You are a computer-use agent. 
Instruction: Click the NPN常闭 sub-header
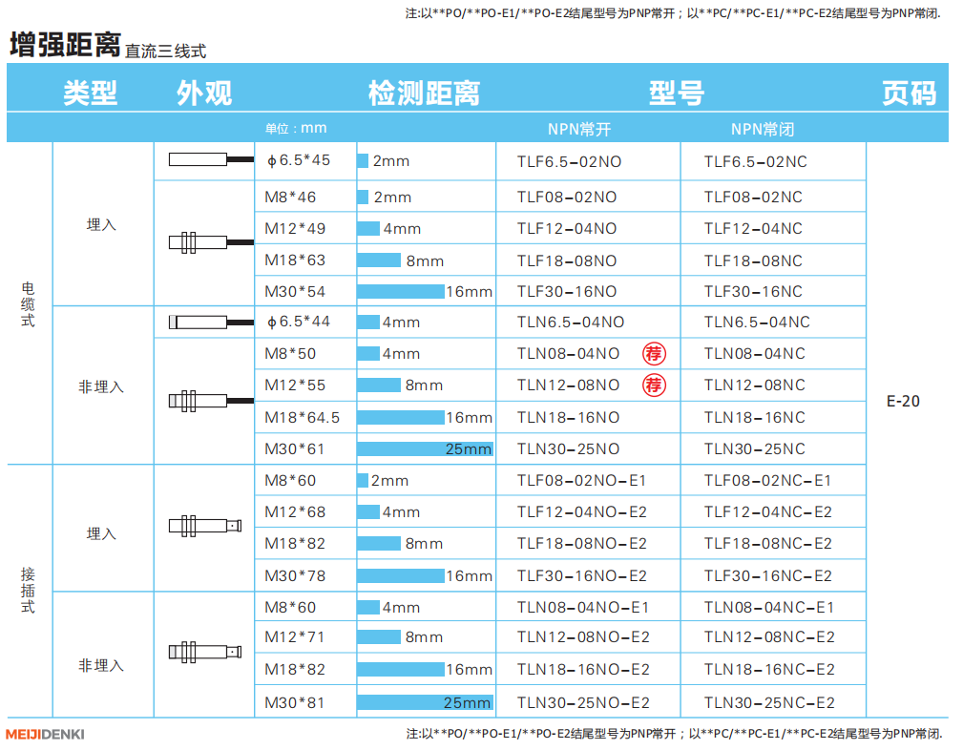click(763, 129)
